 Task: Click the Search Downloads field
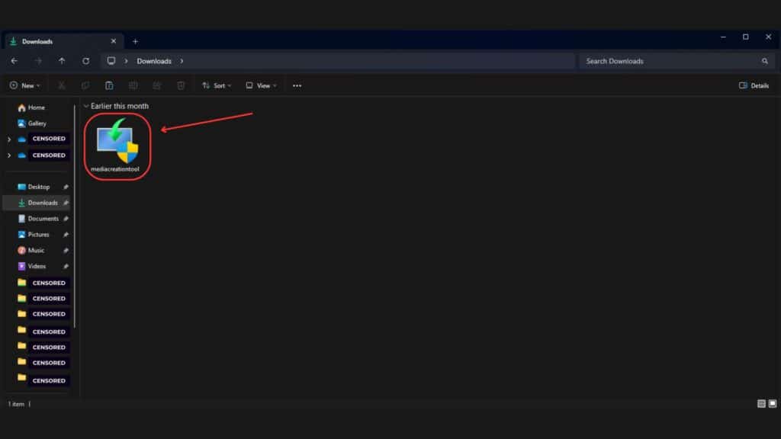point(671,61)
